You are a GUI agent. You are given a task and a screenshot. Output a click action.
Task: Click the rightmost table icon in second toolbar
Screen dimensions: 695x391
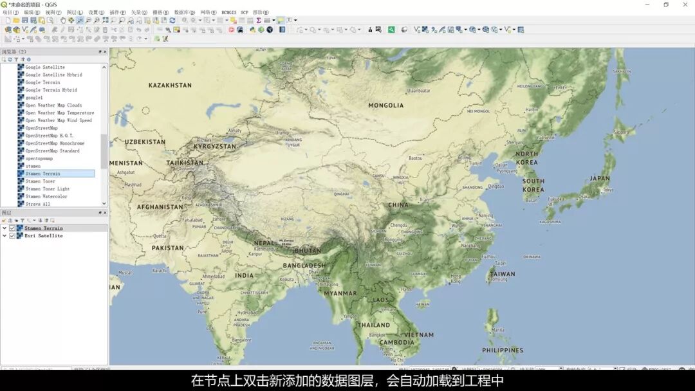click(x=521, y=30)
